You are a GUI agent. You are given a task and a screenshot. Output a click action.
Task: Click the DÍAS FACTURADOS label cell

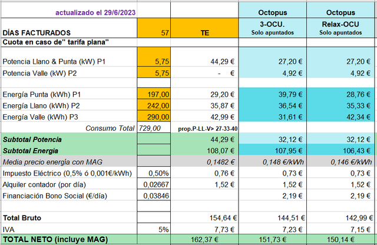pyautogui.click(x=69, y=28)
